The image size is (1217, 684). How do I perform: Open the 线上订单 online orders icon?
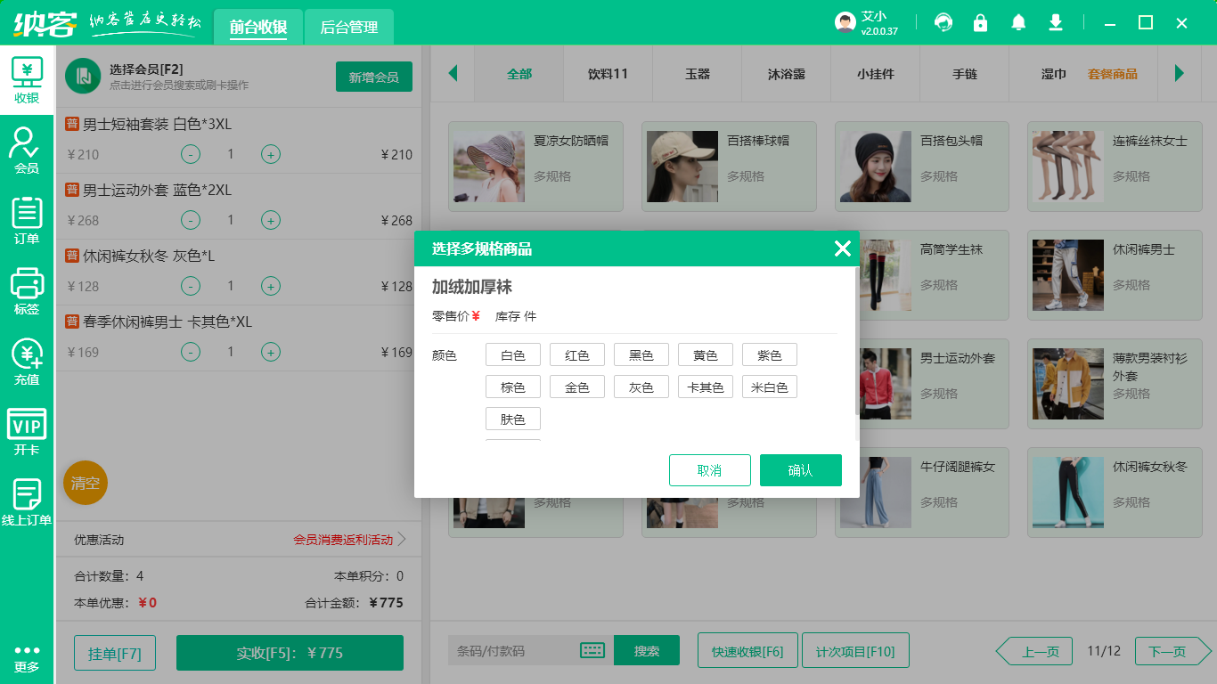tap(27, 502)
